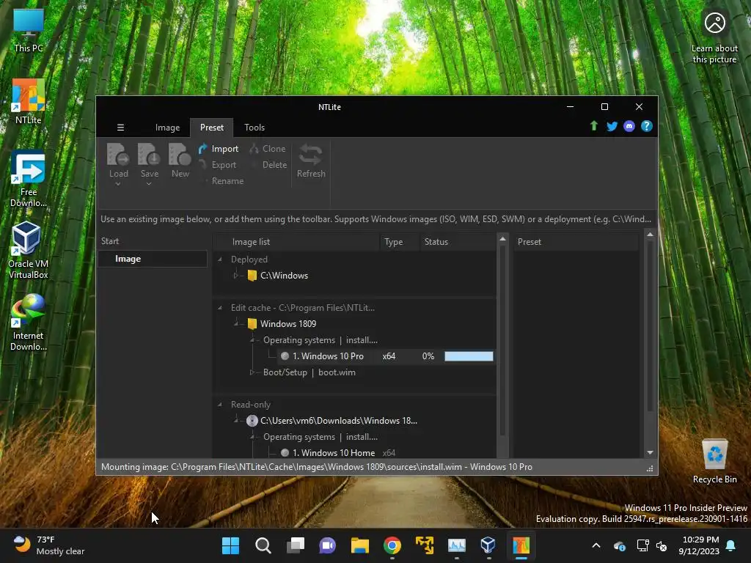The height and width of the screenshot is (563, 751).
Task: Open the Save dropdown arrow
Action: pos(149,184)
